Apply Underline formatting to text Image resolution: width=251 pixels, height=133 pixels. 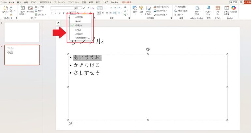point(60,13)
